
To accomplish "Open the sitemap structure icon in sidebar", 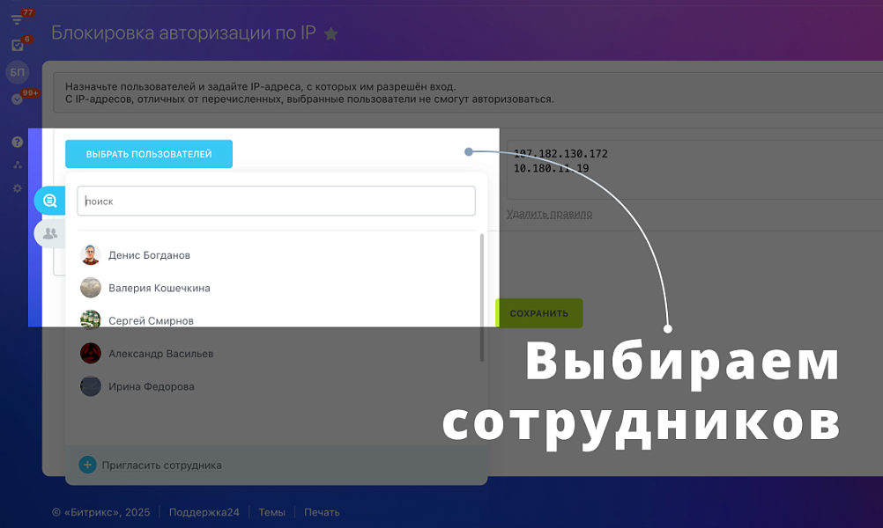I will click(17, 165).
